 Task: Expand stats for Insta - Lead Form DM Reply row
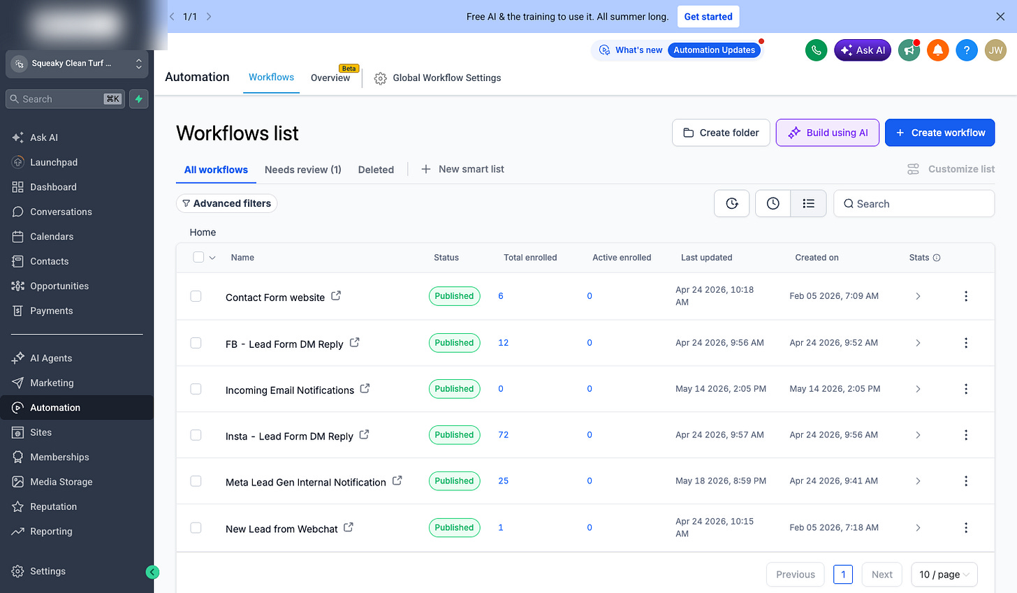click(x=918, y=435)
